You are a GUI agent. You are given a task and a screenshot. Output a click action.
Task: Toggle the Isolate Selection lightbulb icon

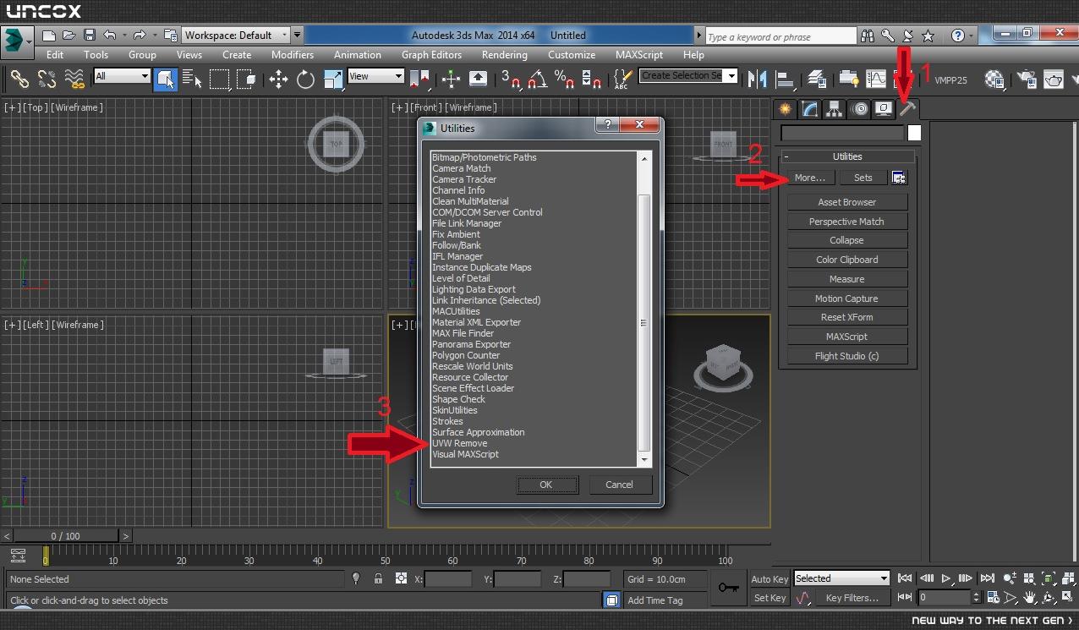pyautogui.click(x=356, y=579)
